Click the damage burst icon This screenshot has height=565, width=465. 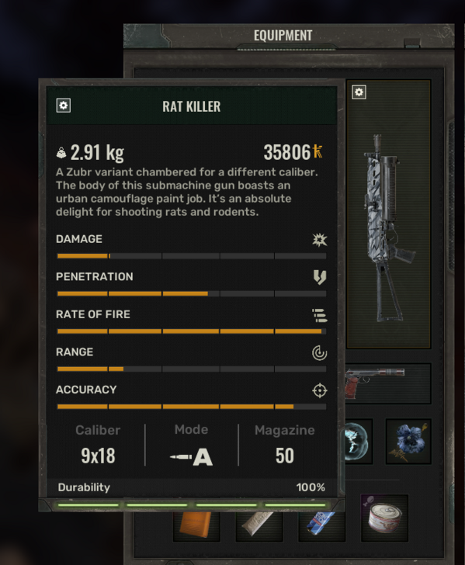[319, 240]
